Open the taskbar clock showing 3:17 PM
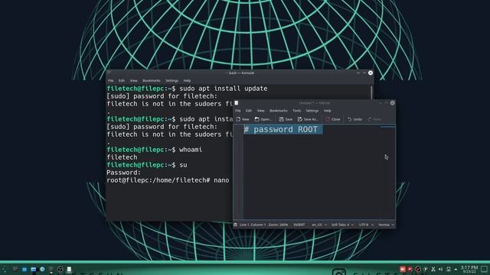The height and width of the screenshot is (275, 490). click(x=469, y=269)
